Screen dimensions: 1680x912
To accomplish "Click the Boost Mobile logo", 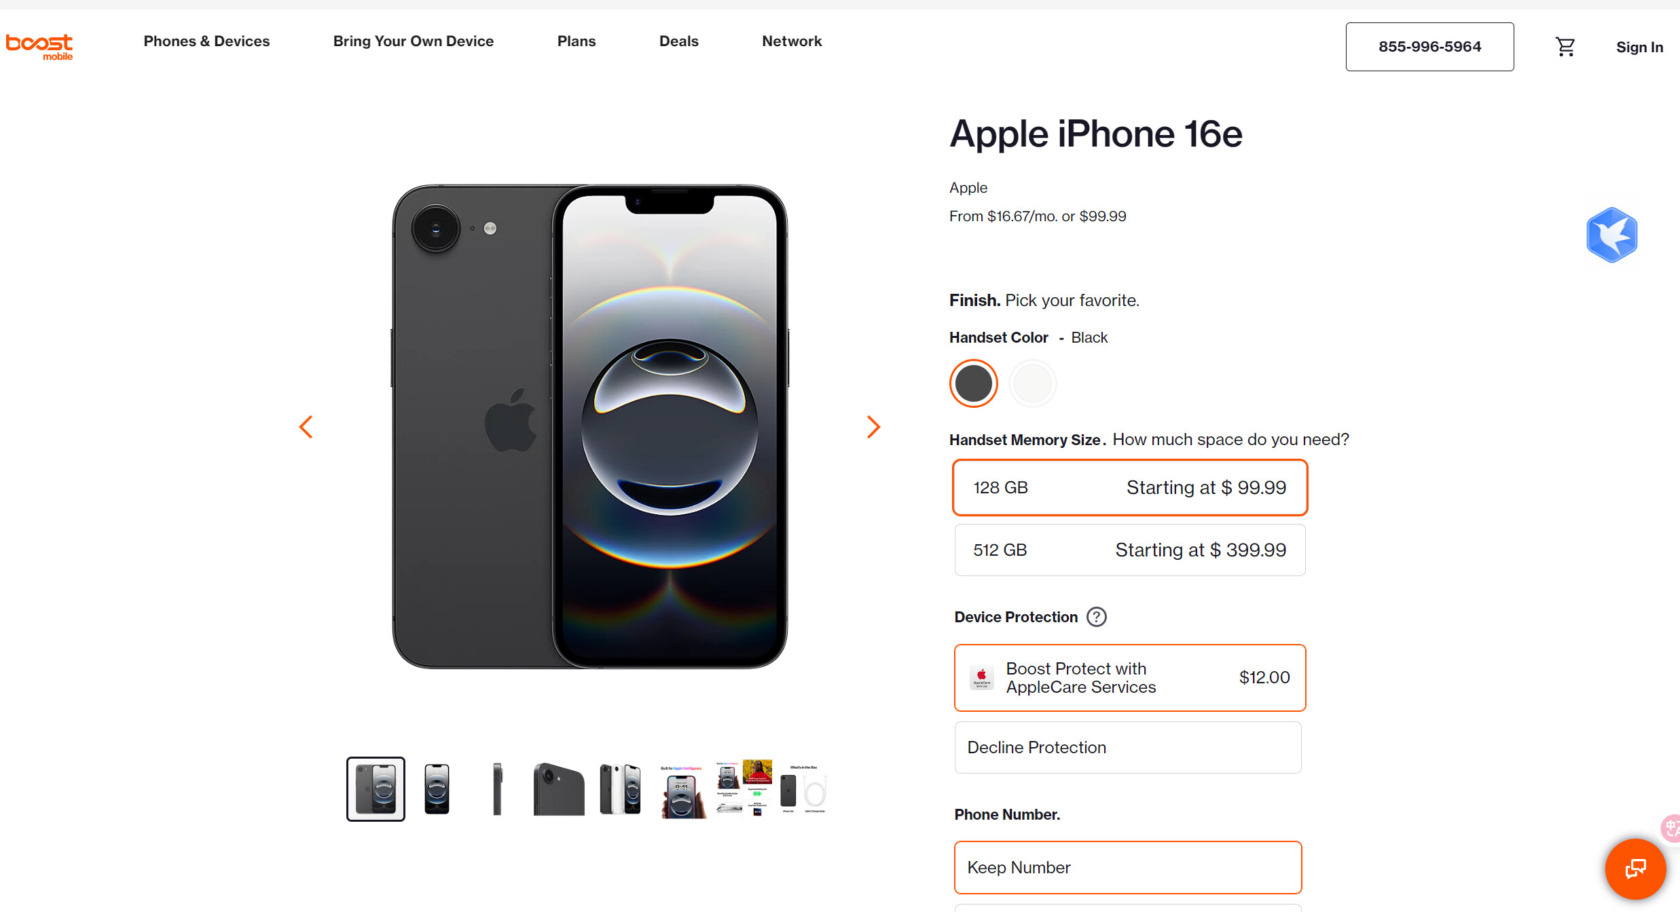I will tap(39, 47).
